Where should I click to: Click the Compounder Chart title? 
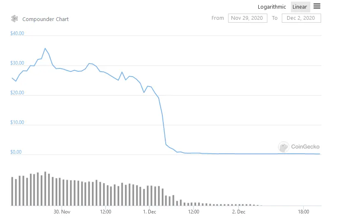45,19
